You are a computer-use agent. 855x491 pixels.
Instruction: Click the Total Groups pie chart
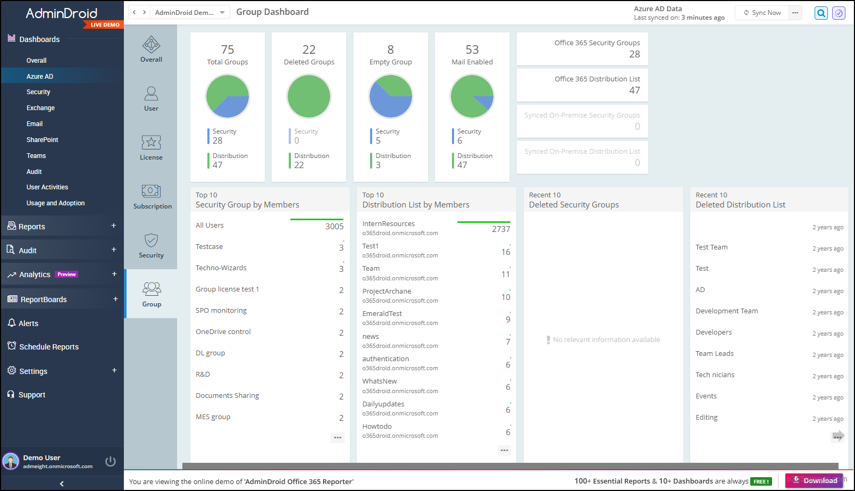pos(228,96)
